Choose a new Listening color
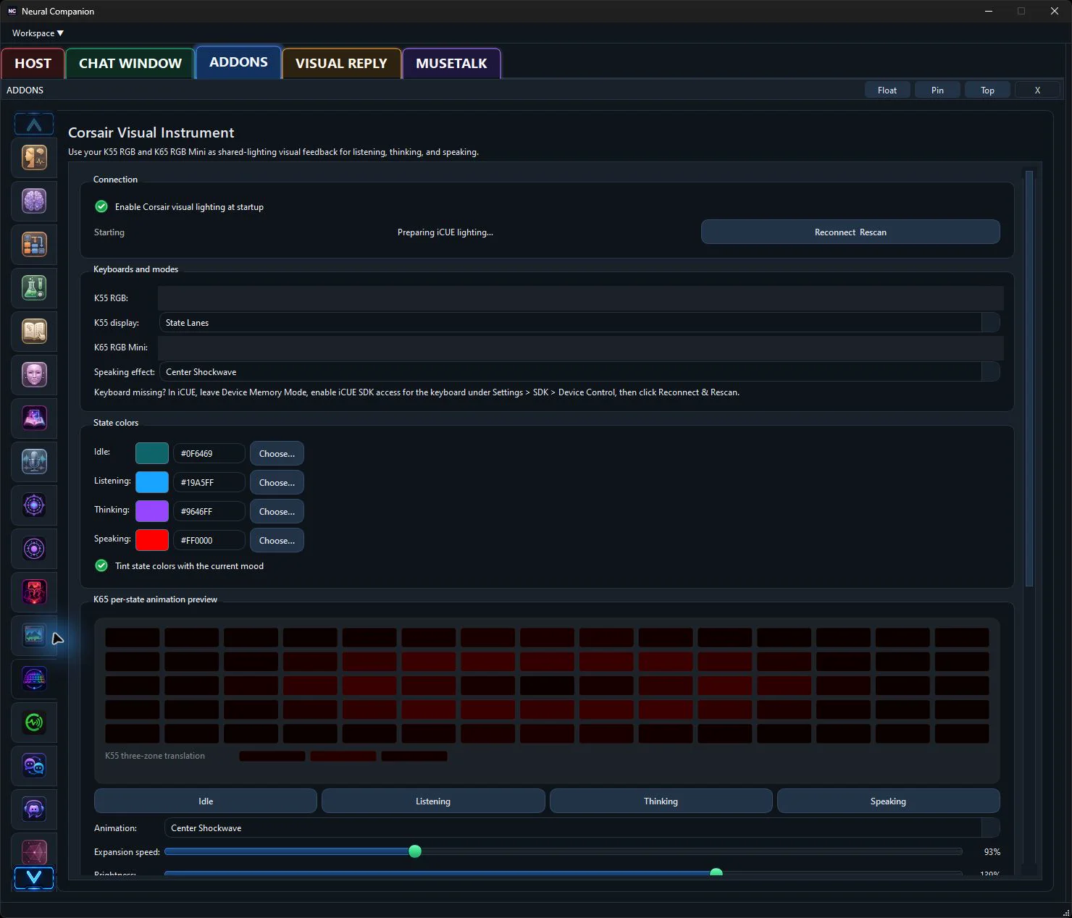Viewport: 1072px width, 918px height. (277, 483)
